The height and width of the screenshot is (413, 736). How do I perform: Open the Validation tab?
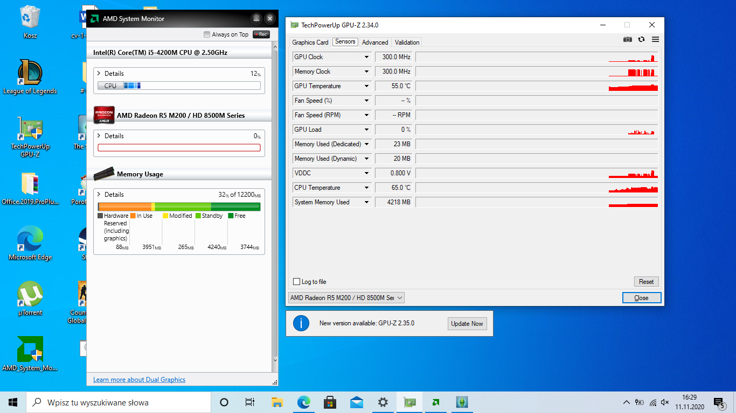coord(407,42)
